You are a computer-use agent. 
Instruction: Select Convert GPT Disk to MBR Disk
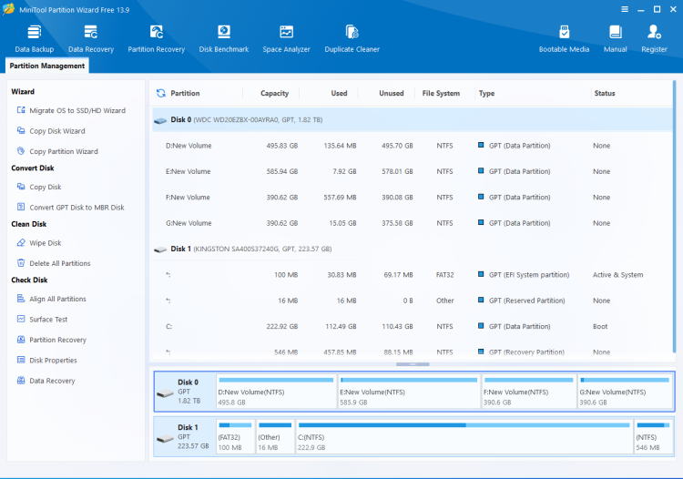tap(70, 208)
